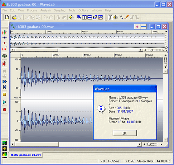Open the Help menu
The image size is (174, 165).
(108, 10)
